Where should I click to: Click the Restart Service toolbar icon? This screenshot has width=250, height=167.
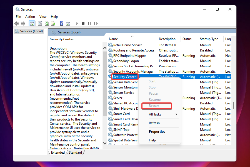(96, 23)
